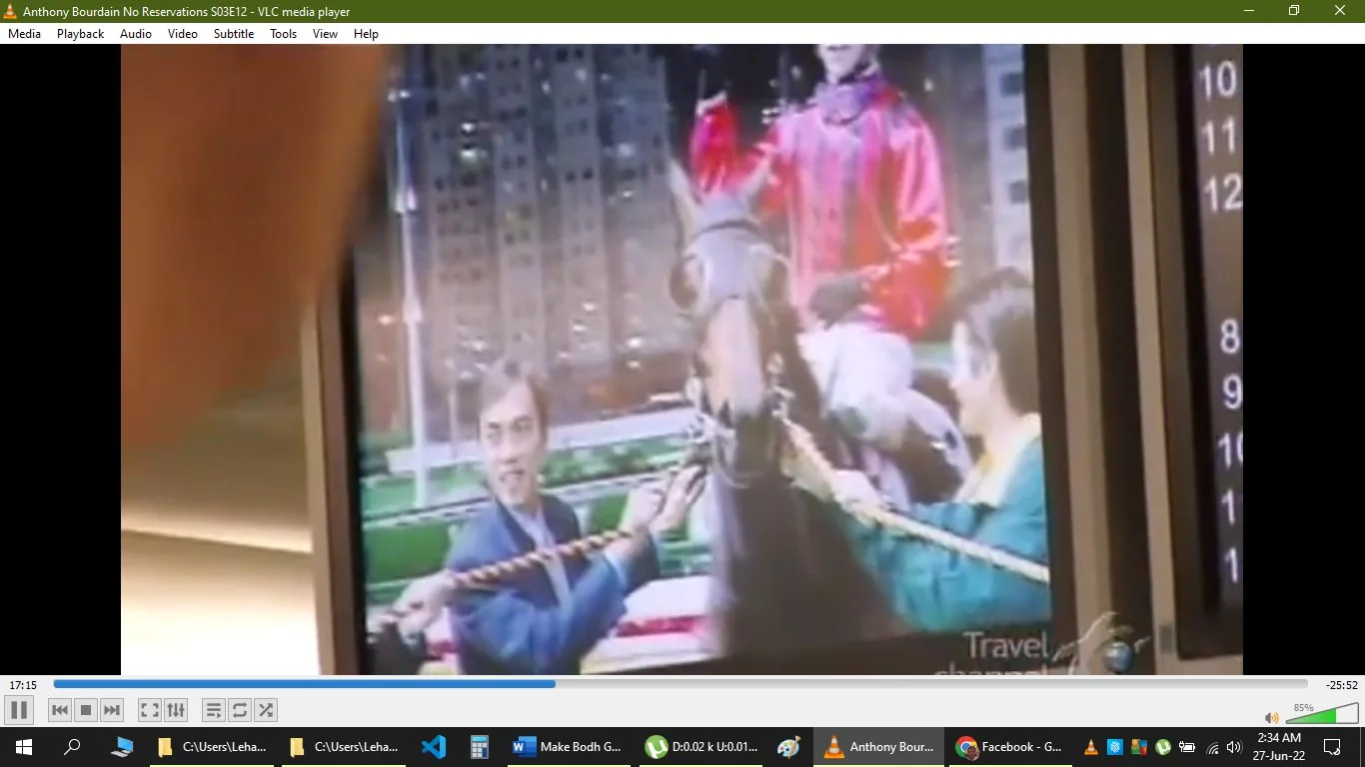Image resolution: width=1365 pixels, height=767 pixels.
Task: Open the View menu
Action: pos(326,34)
